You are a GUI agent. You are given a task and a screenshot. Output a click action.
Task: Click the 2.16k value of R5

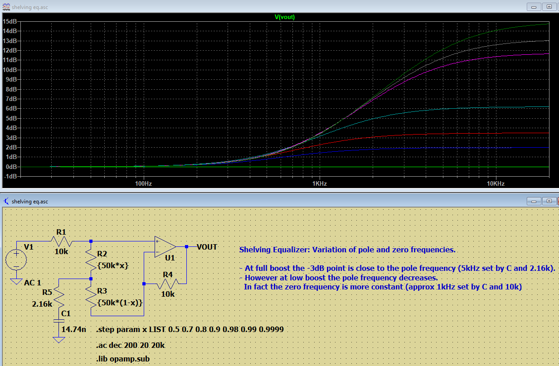click(43, 304)
